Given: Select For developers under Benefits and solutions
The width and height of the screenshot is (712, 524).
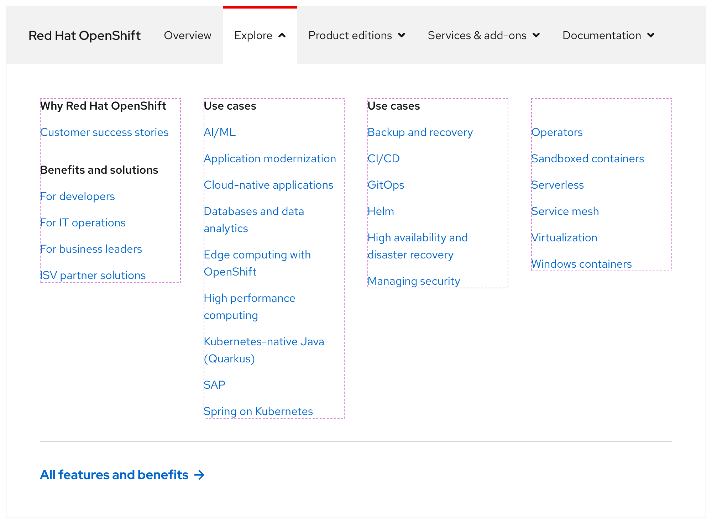Looking at the screenshot, I should pyautogui.click(x=77, y=196).
